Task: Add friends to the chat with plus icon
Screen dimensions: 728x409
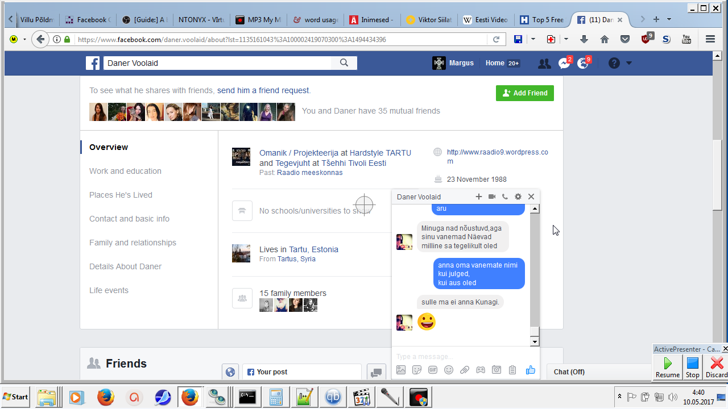Action: tap(479, 197)
